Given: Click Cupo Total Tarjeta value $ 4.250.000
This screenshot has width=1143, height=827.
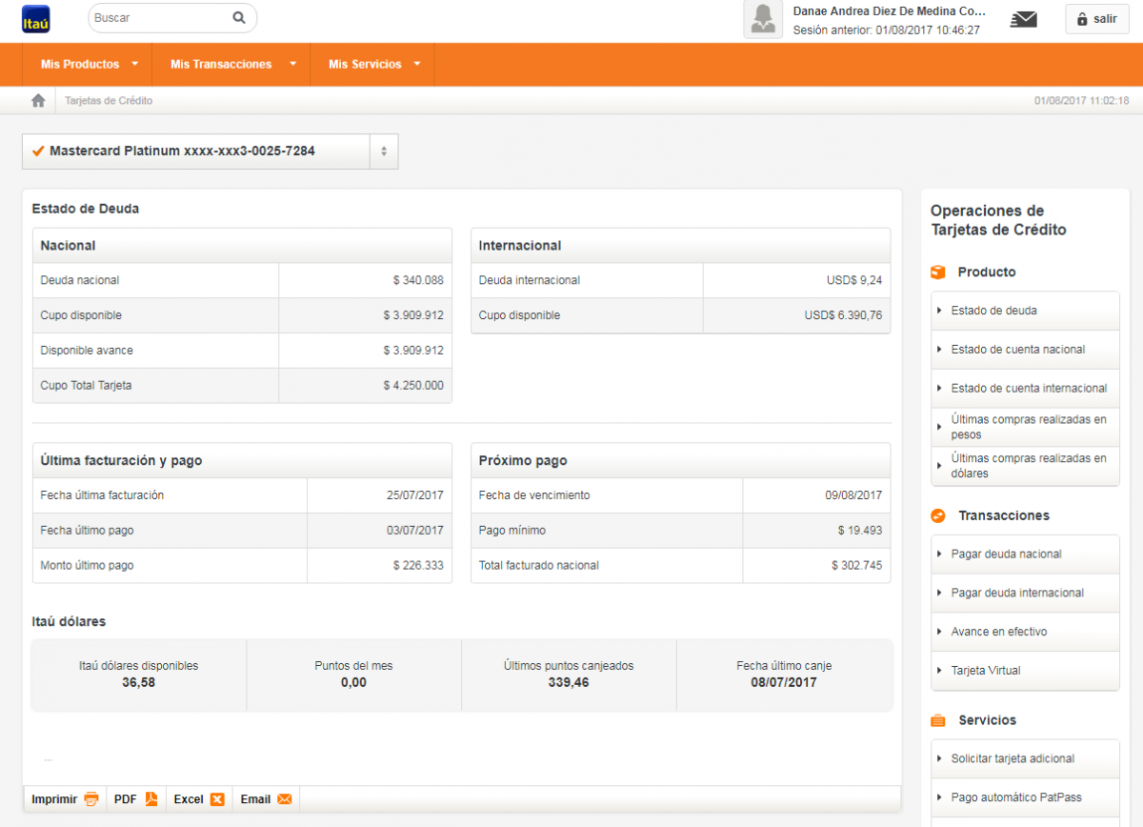Looking at the screenshot, I should click(412, 386).
